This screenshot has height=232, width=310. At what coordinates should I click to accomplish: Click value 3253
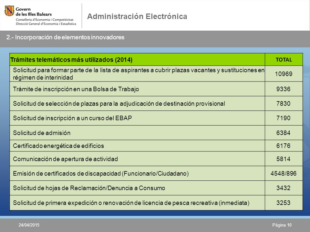[x=283, y=203]
